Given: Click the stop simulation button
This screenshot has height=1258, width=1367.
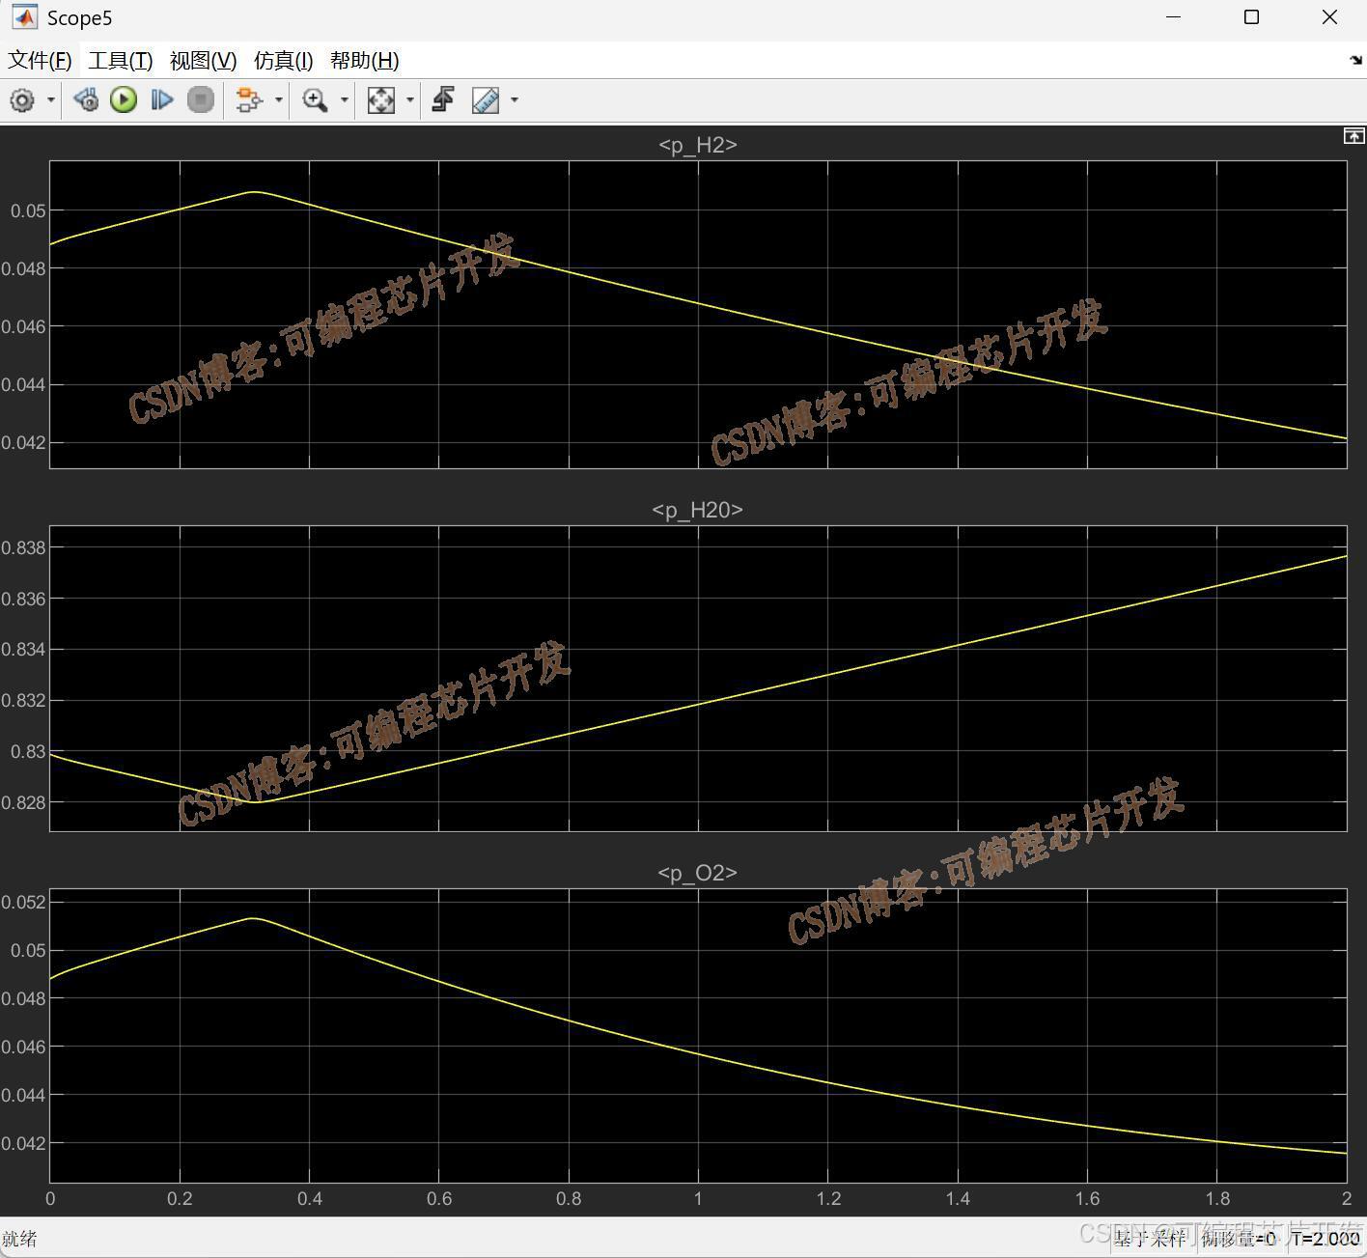Looking at the screenshot, I should [200, 100].
